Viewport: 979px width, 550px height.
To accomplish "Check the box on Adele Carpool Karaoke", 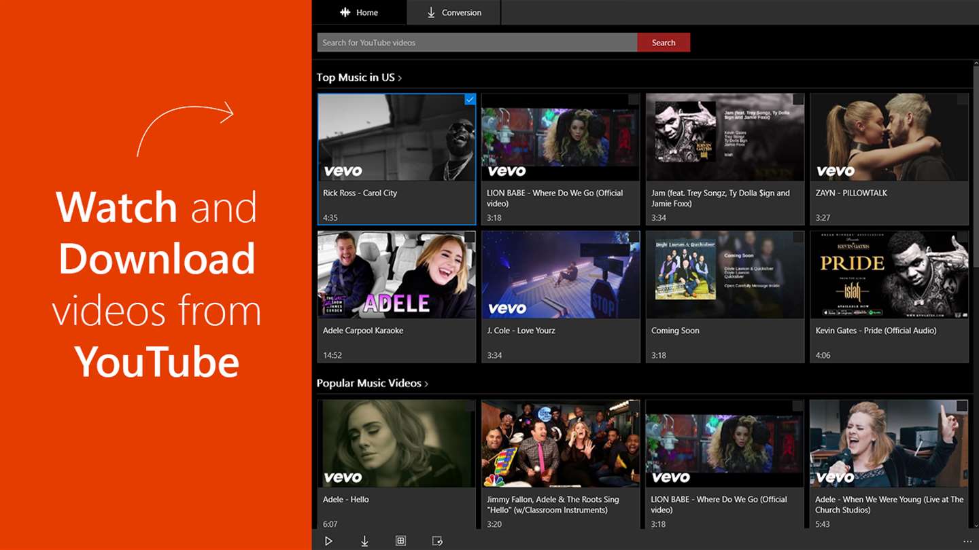I will (469, 237).
